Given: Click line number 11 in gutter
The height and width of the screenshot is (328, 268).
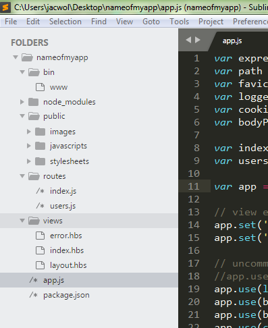Looking at the screenshot, I should (194, 186).
